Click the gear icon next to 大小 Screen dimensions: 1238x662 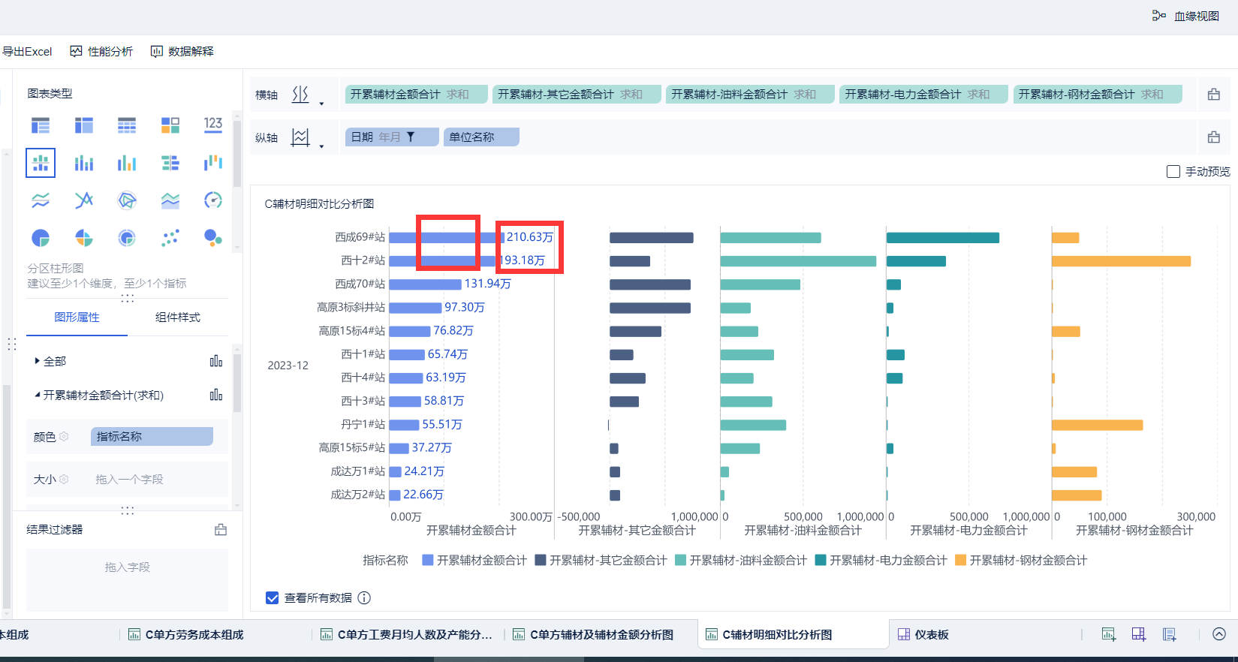click(x=64, y=479)
